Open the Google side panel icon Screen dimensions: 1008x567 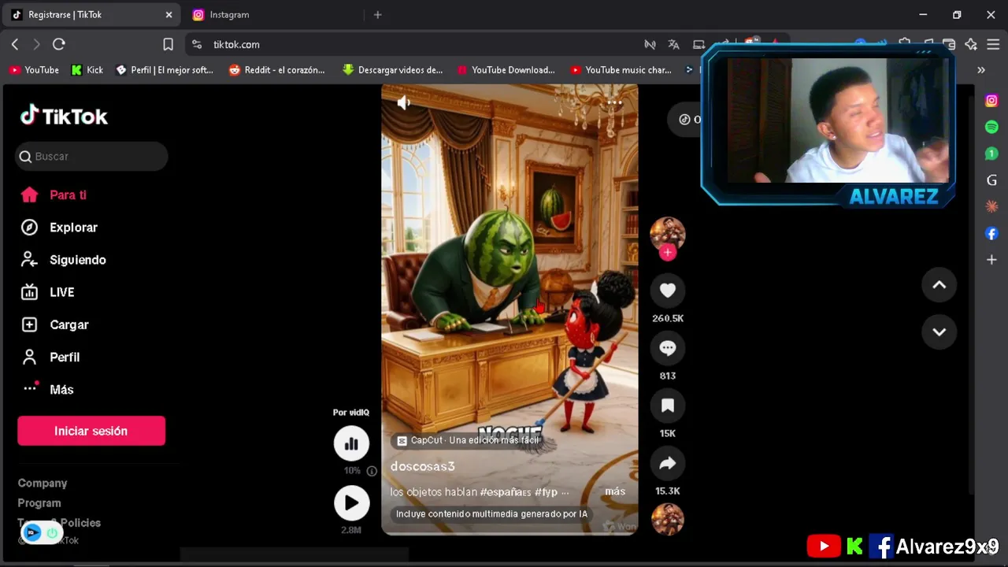click(991, 180)
